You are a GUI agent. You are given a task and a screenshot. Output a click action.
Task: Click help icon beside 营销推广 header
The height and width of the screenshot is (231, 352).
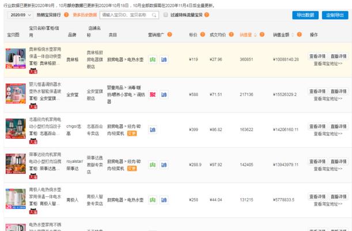(x=170, y=35)
